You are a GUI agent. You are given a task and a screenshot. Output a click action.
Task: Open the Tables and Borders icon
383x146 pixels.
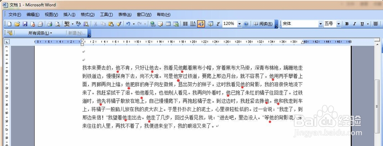(160, 24)
